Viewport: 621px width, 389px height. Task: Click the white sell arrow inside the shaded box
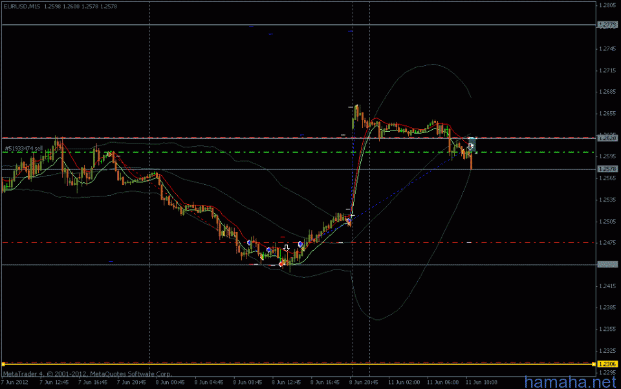coord(470,146)
